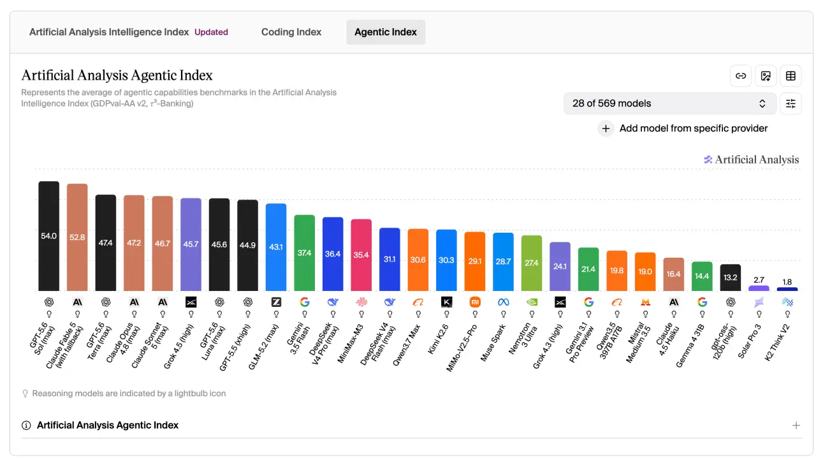Click the xAI logo under Grok 4.5 bar
Image resolution: width=816 pixels, height=460 pixels.
point(191,302)
